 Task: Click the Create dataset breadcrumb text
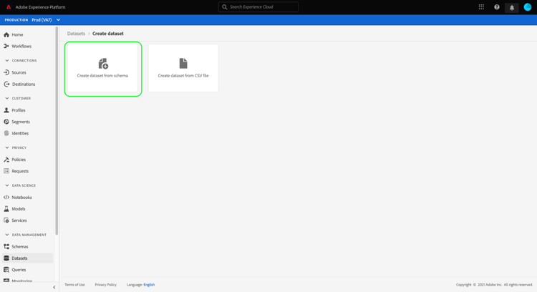coord(108,34)
